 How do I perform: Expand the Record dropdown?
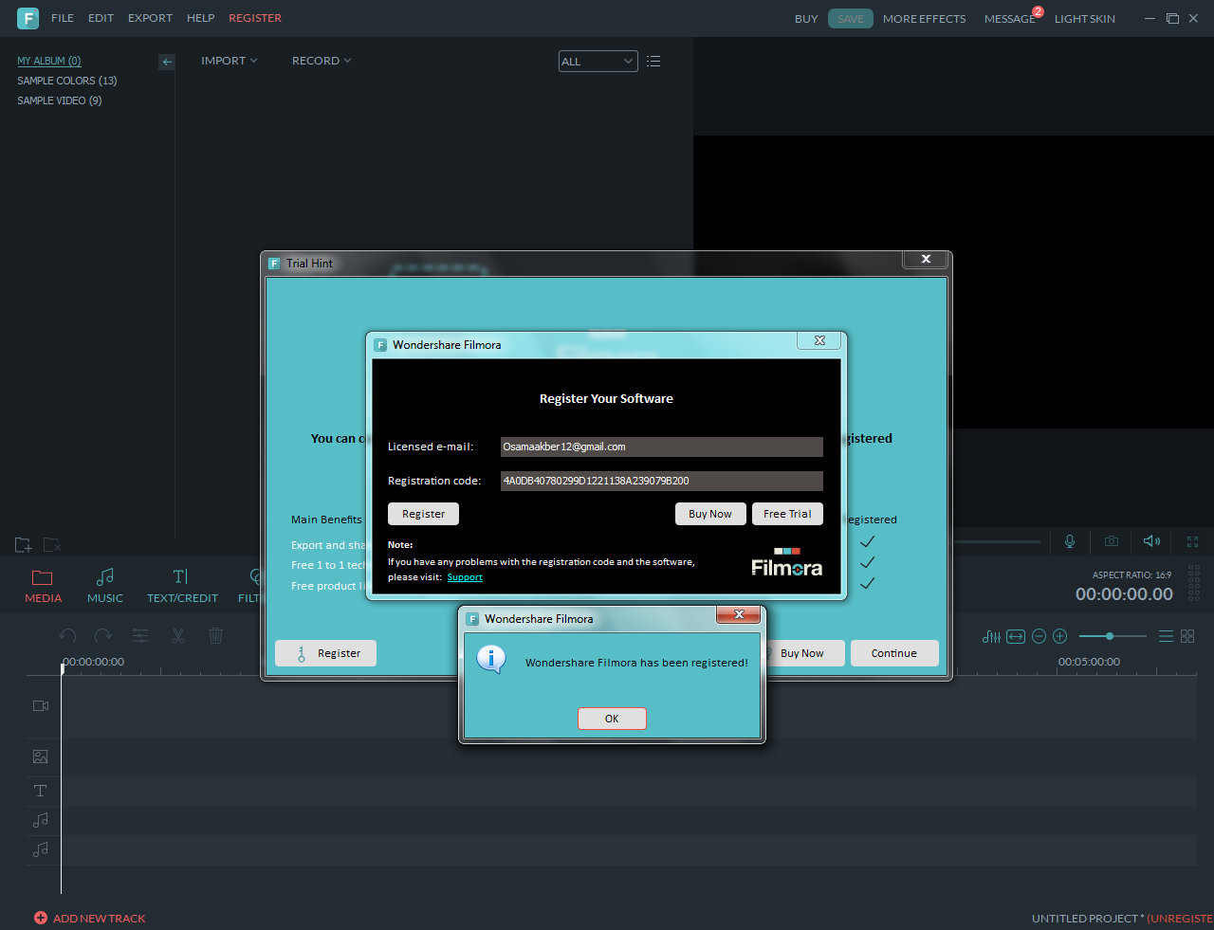tap(322, 61)
